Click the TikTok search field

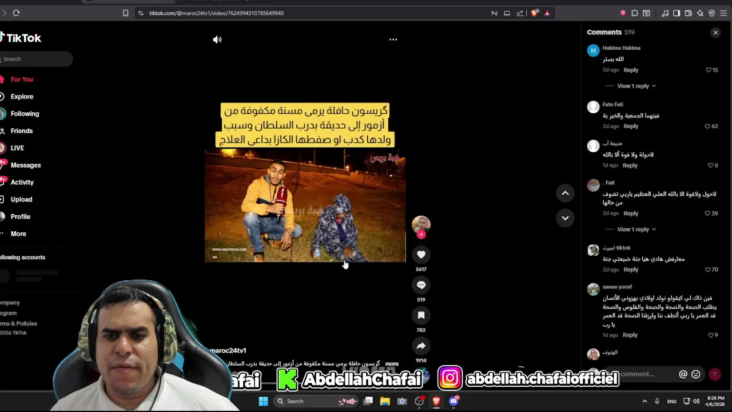(x=37, y=59)
